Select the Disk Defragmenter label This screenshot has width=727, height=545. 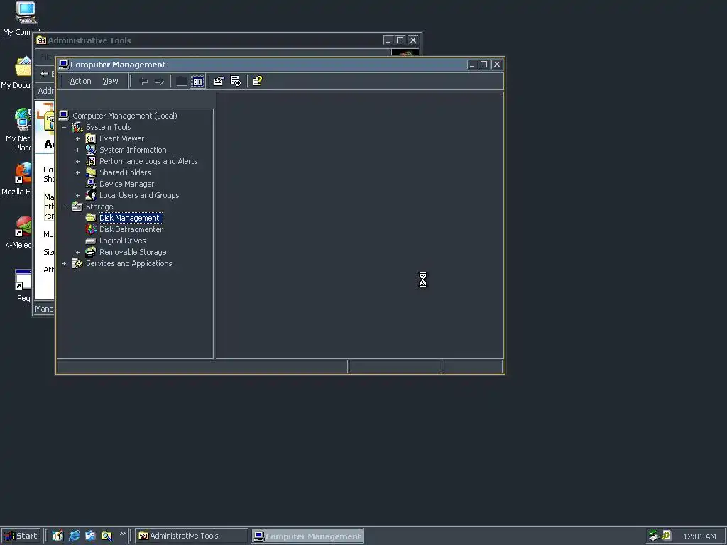pos(131,229)
